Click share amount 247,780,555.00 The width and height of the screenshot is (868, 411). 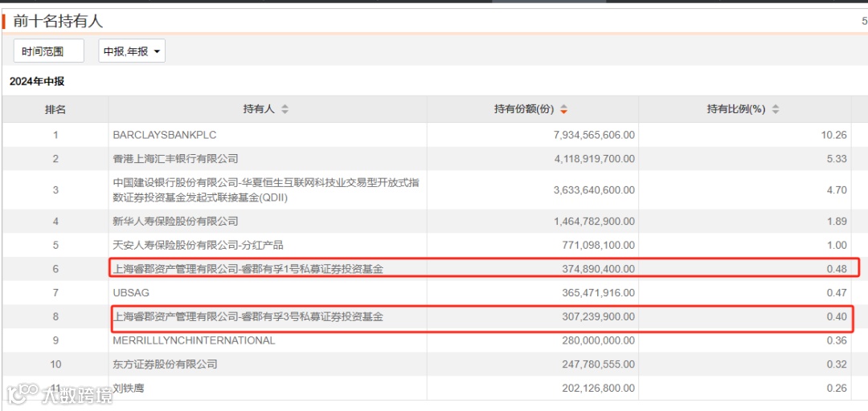(x=600, y=364)
